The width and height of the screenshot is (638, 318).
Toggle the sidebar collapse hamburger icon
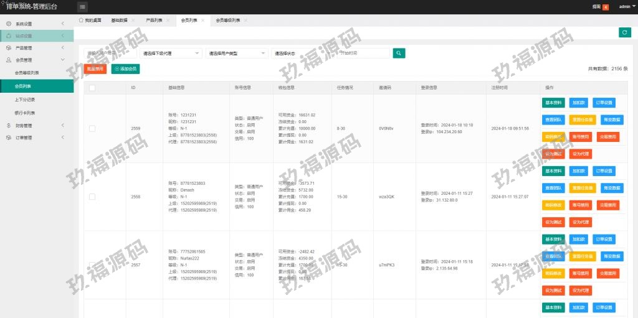(83, 7)
